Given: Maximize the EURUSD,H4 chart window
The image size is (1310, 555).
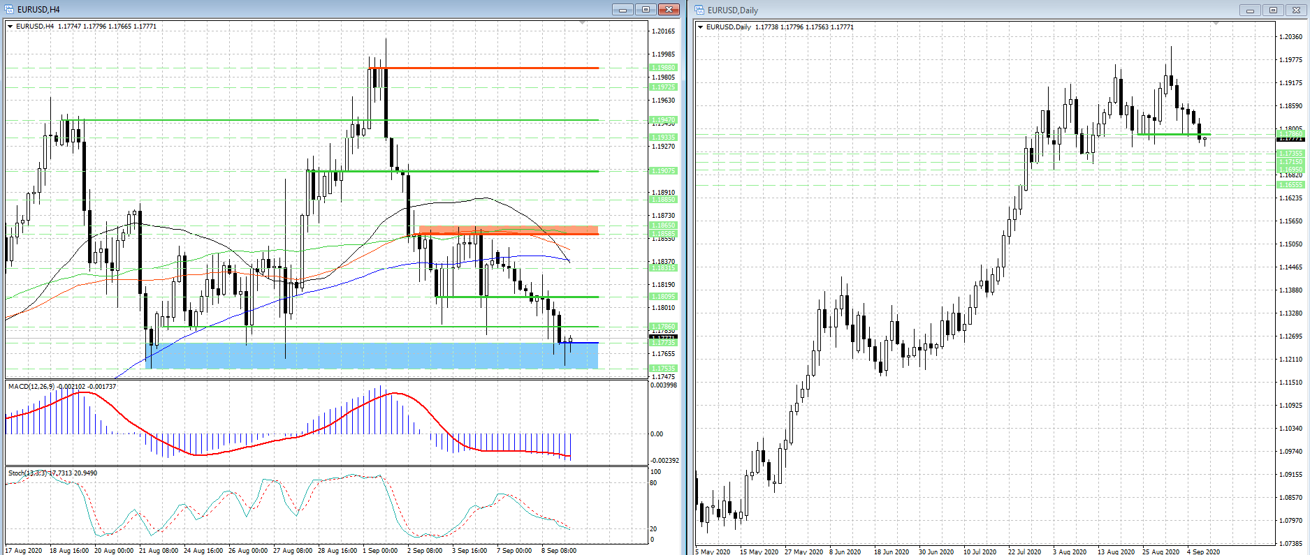Looking at the screenshot, I should point(646,9).
